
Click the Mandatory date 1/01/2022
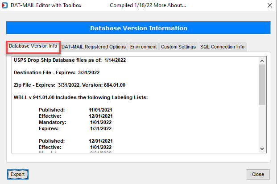coord(101,122)
